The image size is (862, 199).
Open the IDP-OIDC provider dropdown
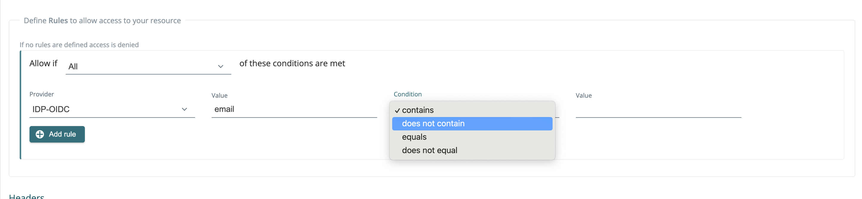click(x=112, y=109)
